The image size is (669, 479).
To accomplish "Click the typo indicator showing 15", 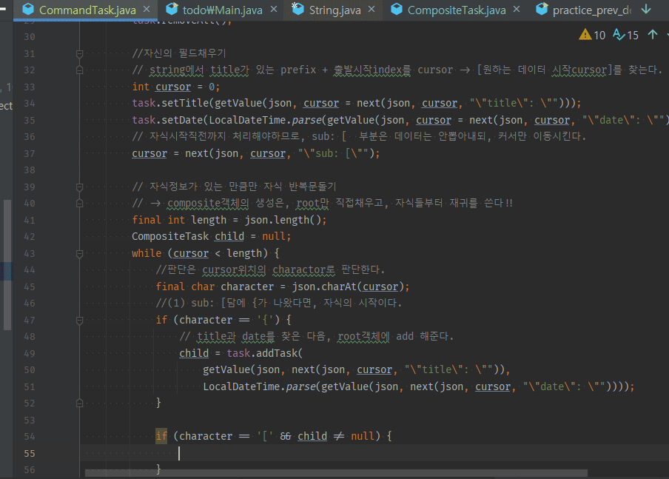I will (x=625, y=35).
